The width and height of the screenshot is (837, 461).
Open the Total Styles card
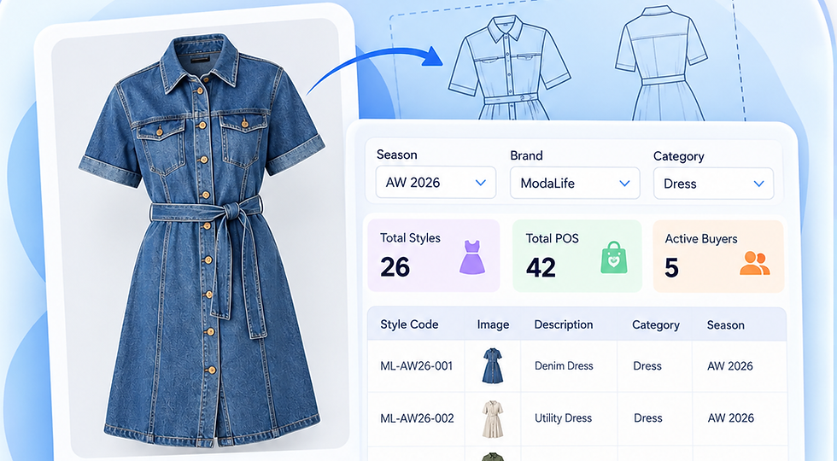pos(434,255)
